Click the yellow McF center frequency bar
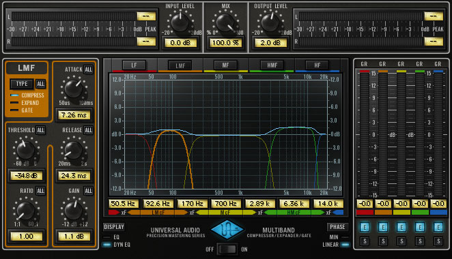 point(226,213)
